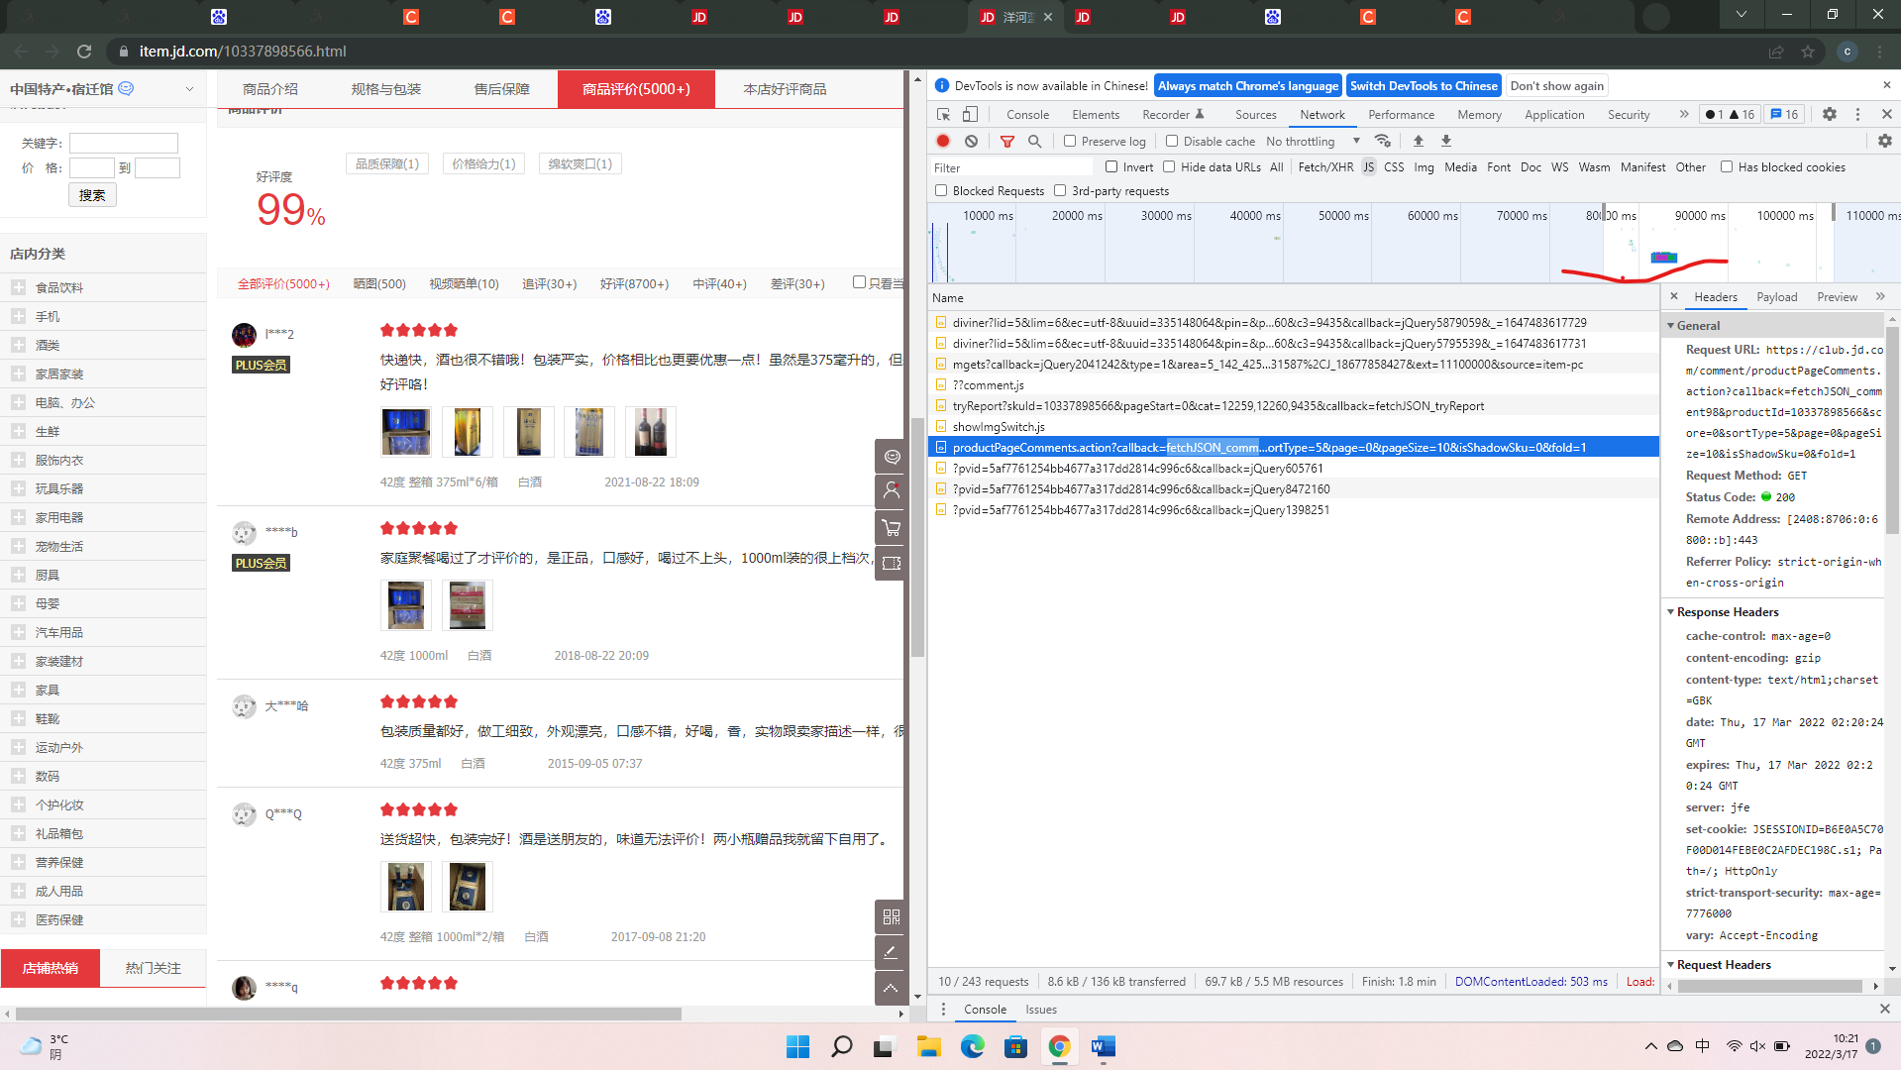Open Microsoft Edge from taskbar
Image resolution: width=1901 pixels, height=1070 pixels.
[972, 1046]
